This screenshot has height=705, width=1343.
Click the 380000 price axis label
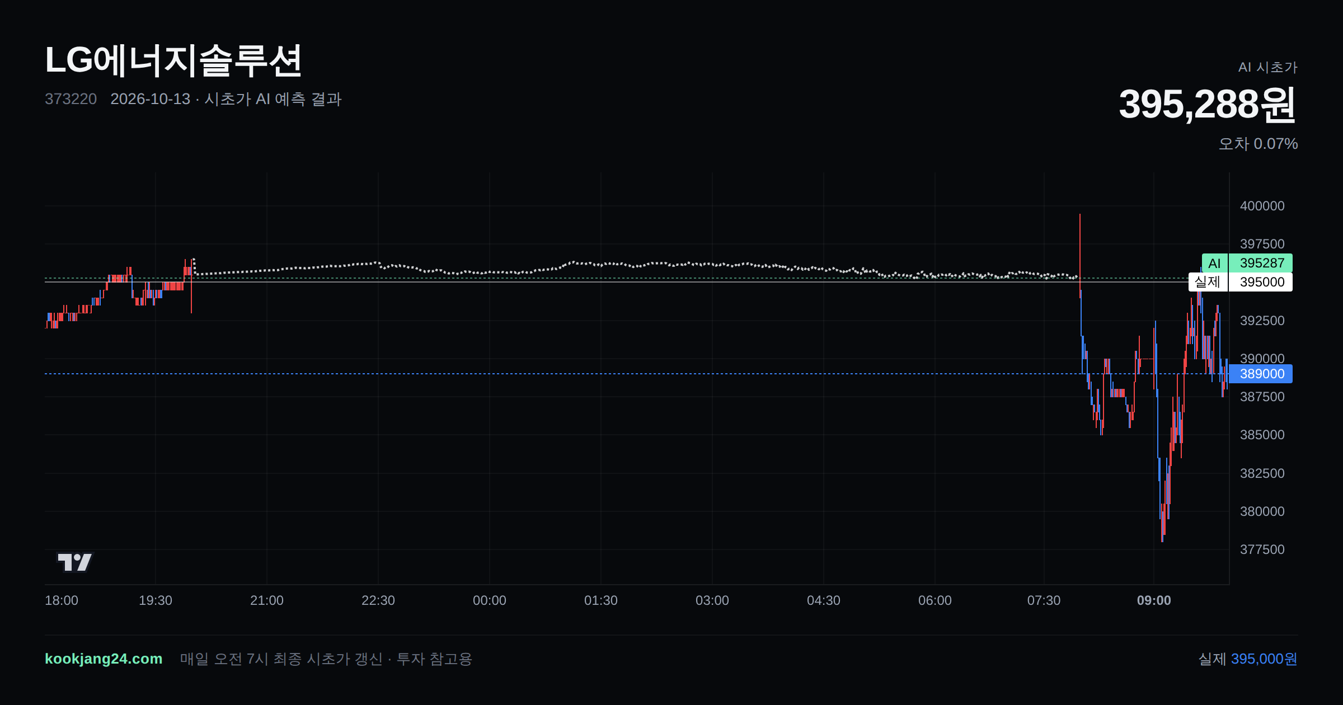click(1262, 511)
